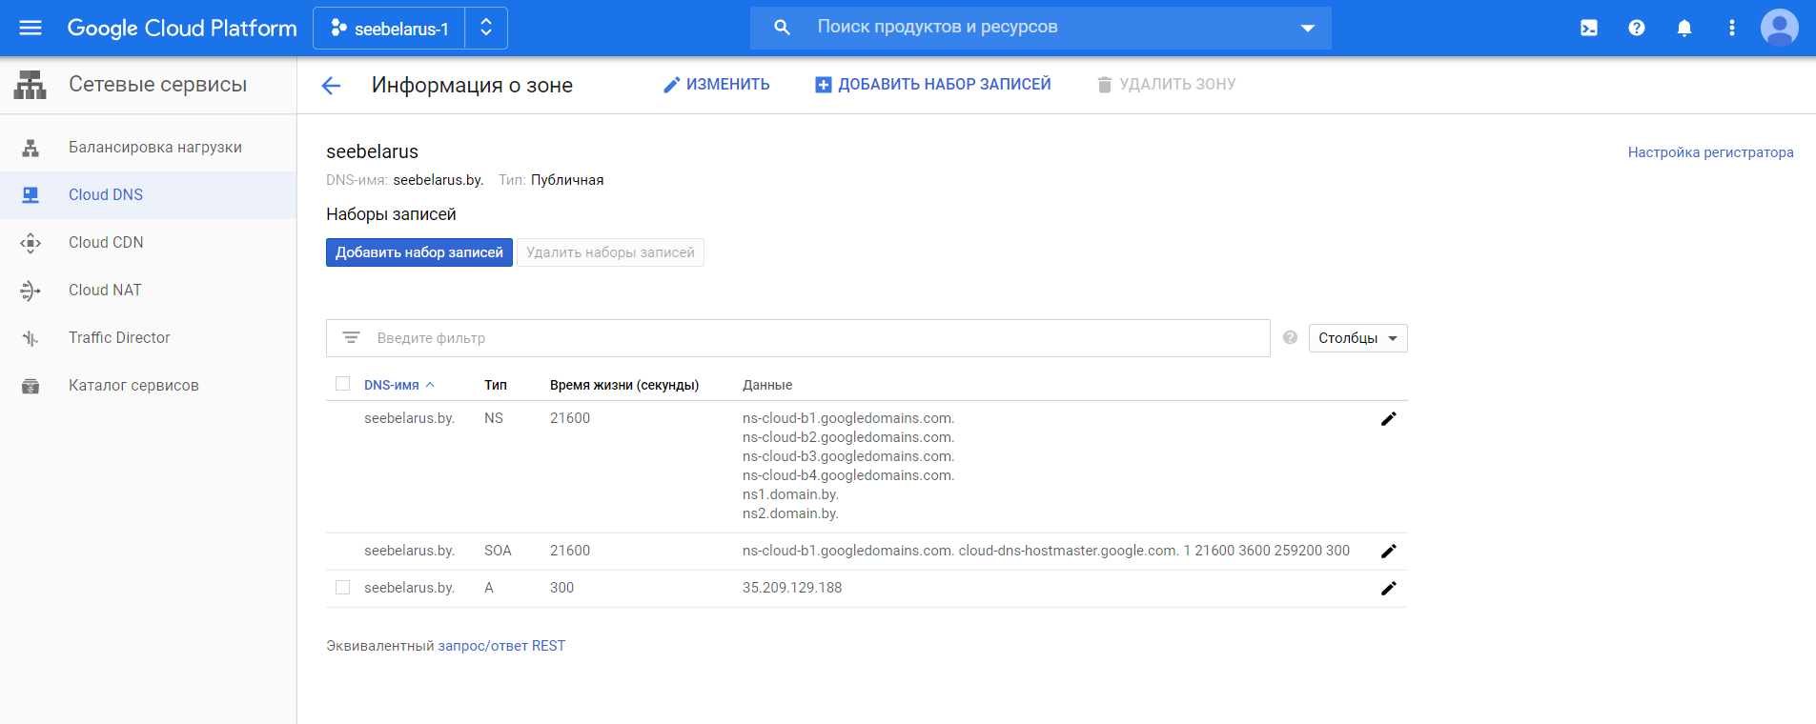Open Traffic Director in the sidebar
The width and height of the screenshot is (1816, 724).
119,338
